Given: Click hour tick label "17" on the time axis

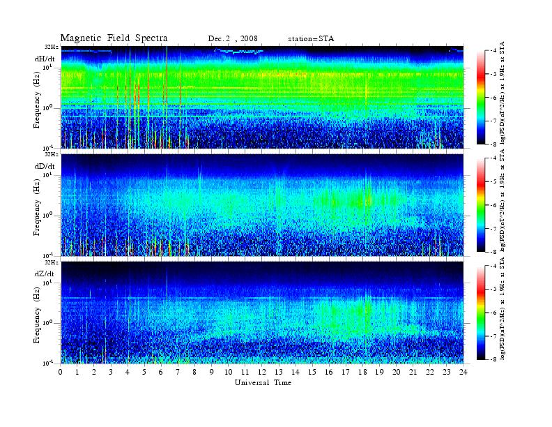Looking at the screenshot, I should tap(346, 372).
